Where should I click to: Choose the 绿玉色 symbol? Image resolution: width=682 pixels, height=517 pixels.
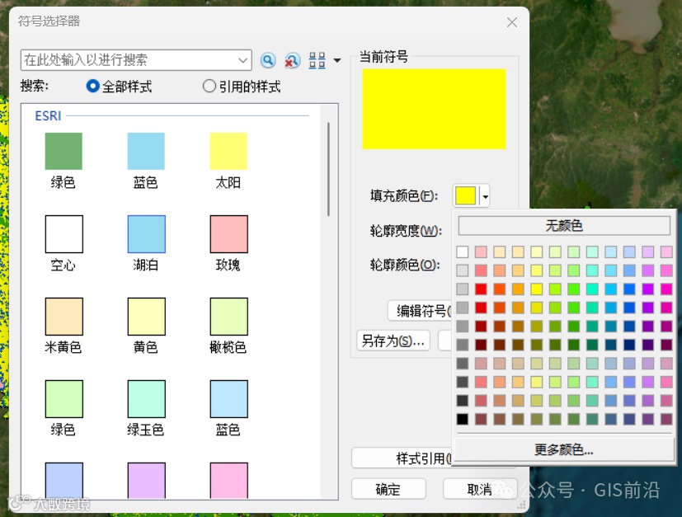click(x=147, y=399)
